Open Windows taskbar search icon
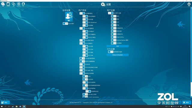Screen dimensions: 192x108 tap(5, 106)
